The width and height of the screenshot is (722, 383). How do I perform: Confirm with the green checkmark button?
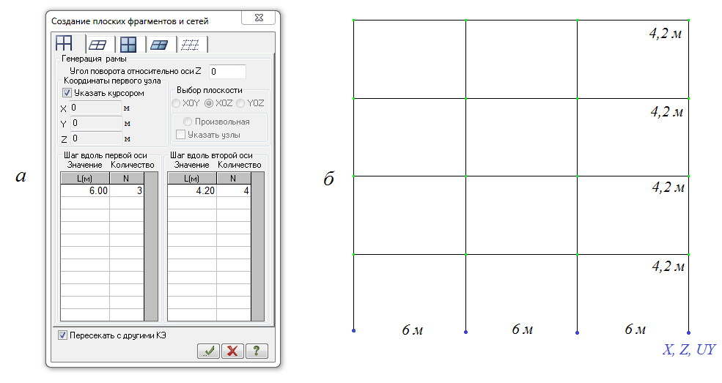pyautogui.click(x=209, y=352)
